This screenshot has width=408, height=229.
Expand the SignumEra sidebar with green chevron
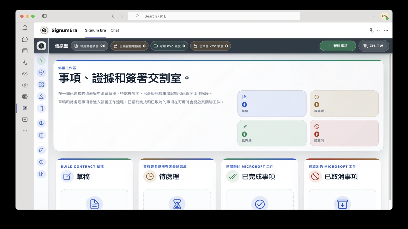tap(41, 61)
